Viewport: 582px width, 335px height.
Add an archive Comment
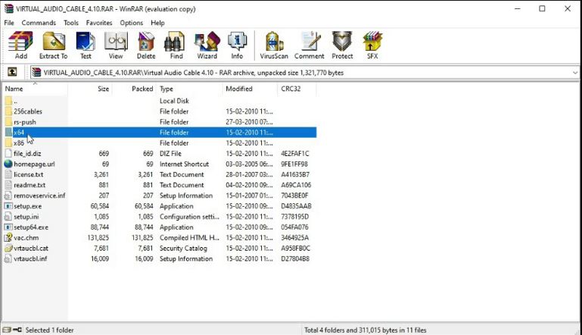[310, 45]
